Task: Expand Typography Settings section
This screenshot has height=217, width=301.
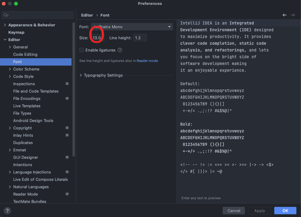Action: coord(81,75)
